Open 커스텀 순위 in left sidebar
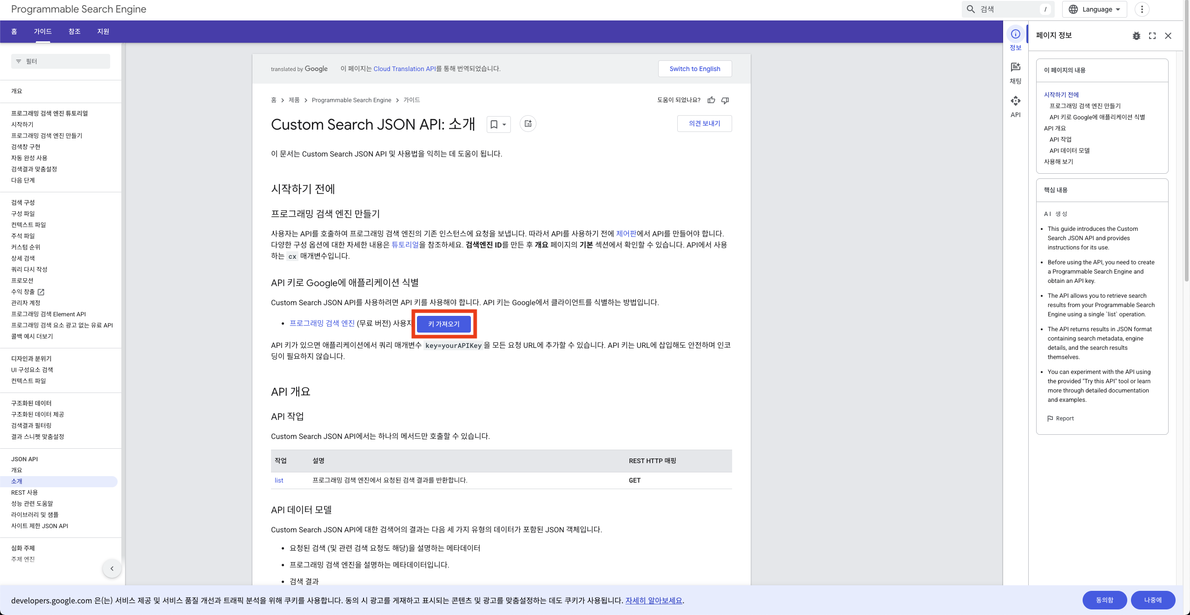Viewport: 1190px width, 615px height. coord(26,247)
